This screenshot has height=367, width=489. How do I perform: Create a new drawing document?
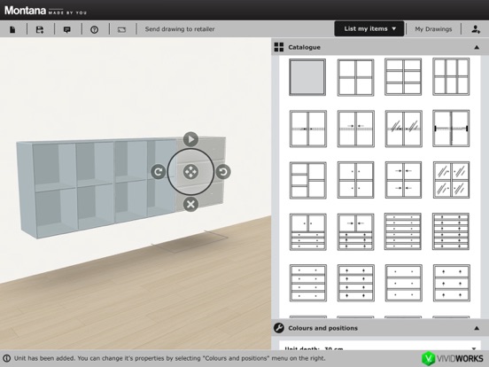(12, 29)
